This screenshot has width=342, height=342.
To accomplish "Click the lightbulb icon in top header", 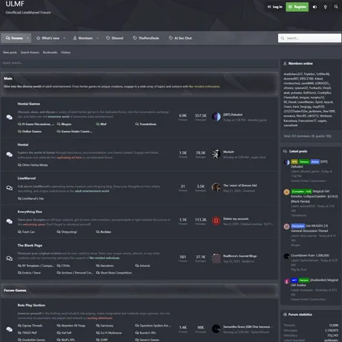I will (x=325, y=7).
